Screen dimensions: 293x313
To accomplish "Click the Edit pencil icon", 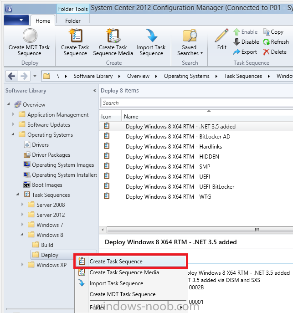I will pyautogui.click(x=221, y=36).
